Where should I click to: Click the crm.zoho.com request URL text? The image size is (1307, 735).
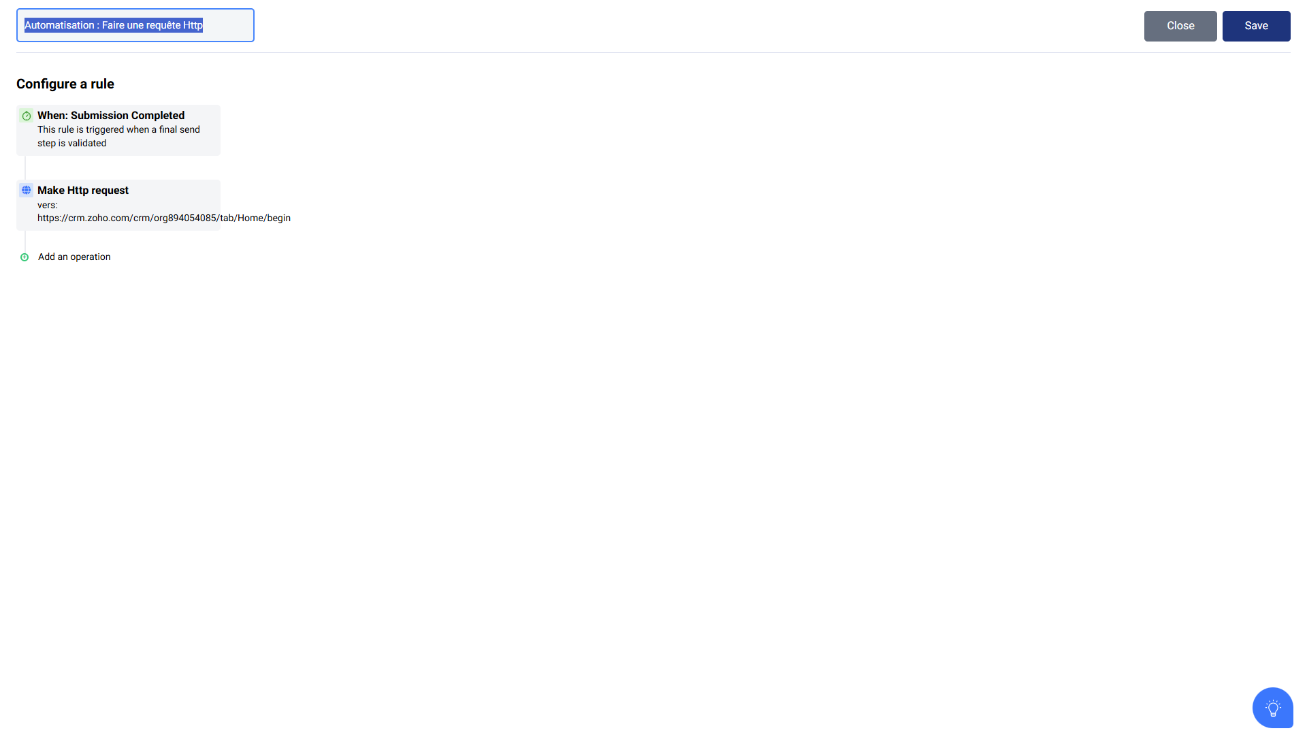164,218
